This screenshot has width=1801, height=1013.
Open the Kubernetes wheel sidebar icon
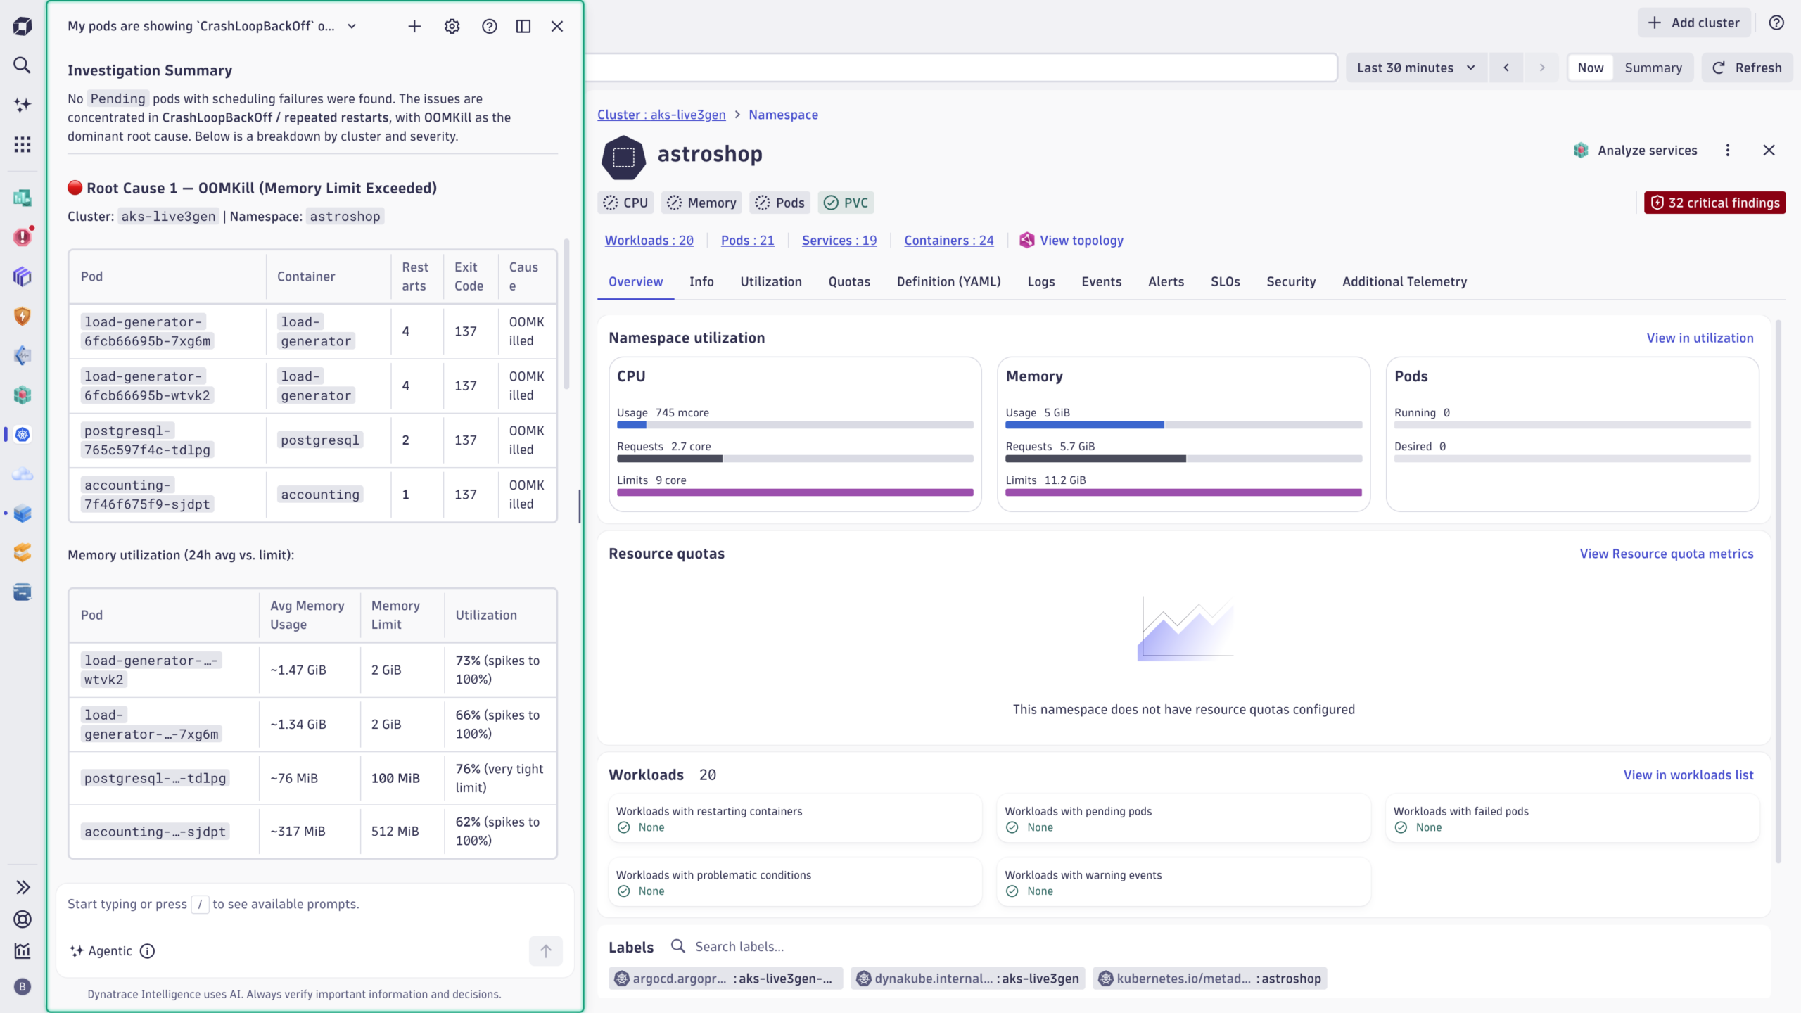click(x=23, y=434)
